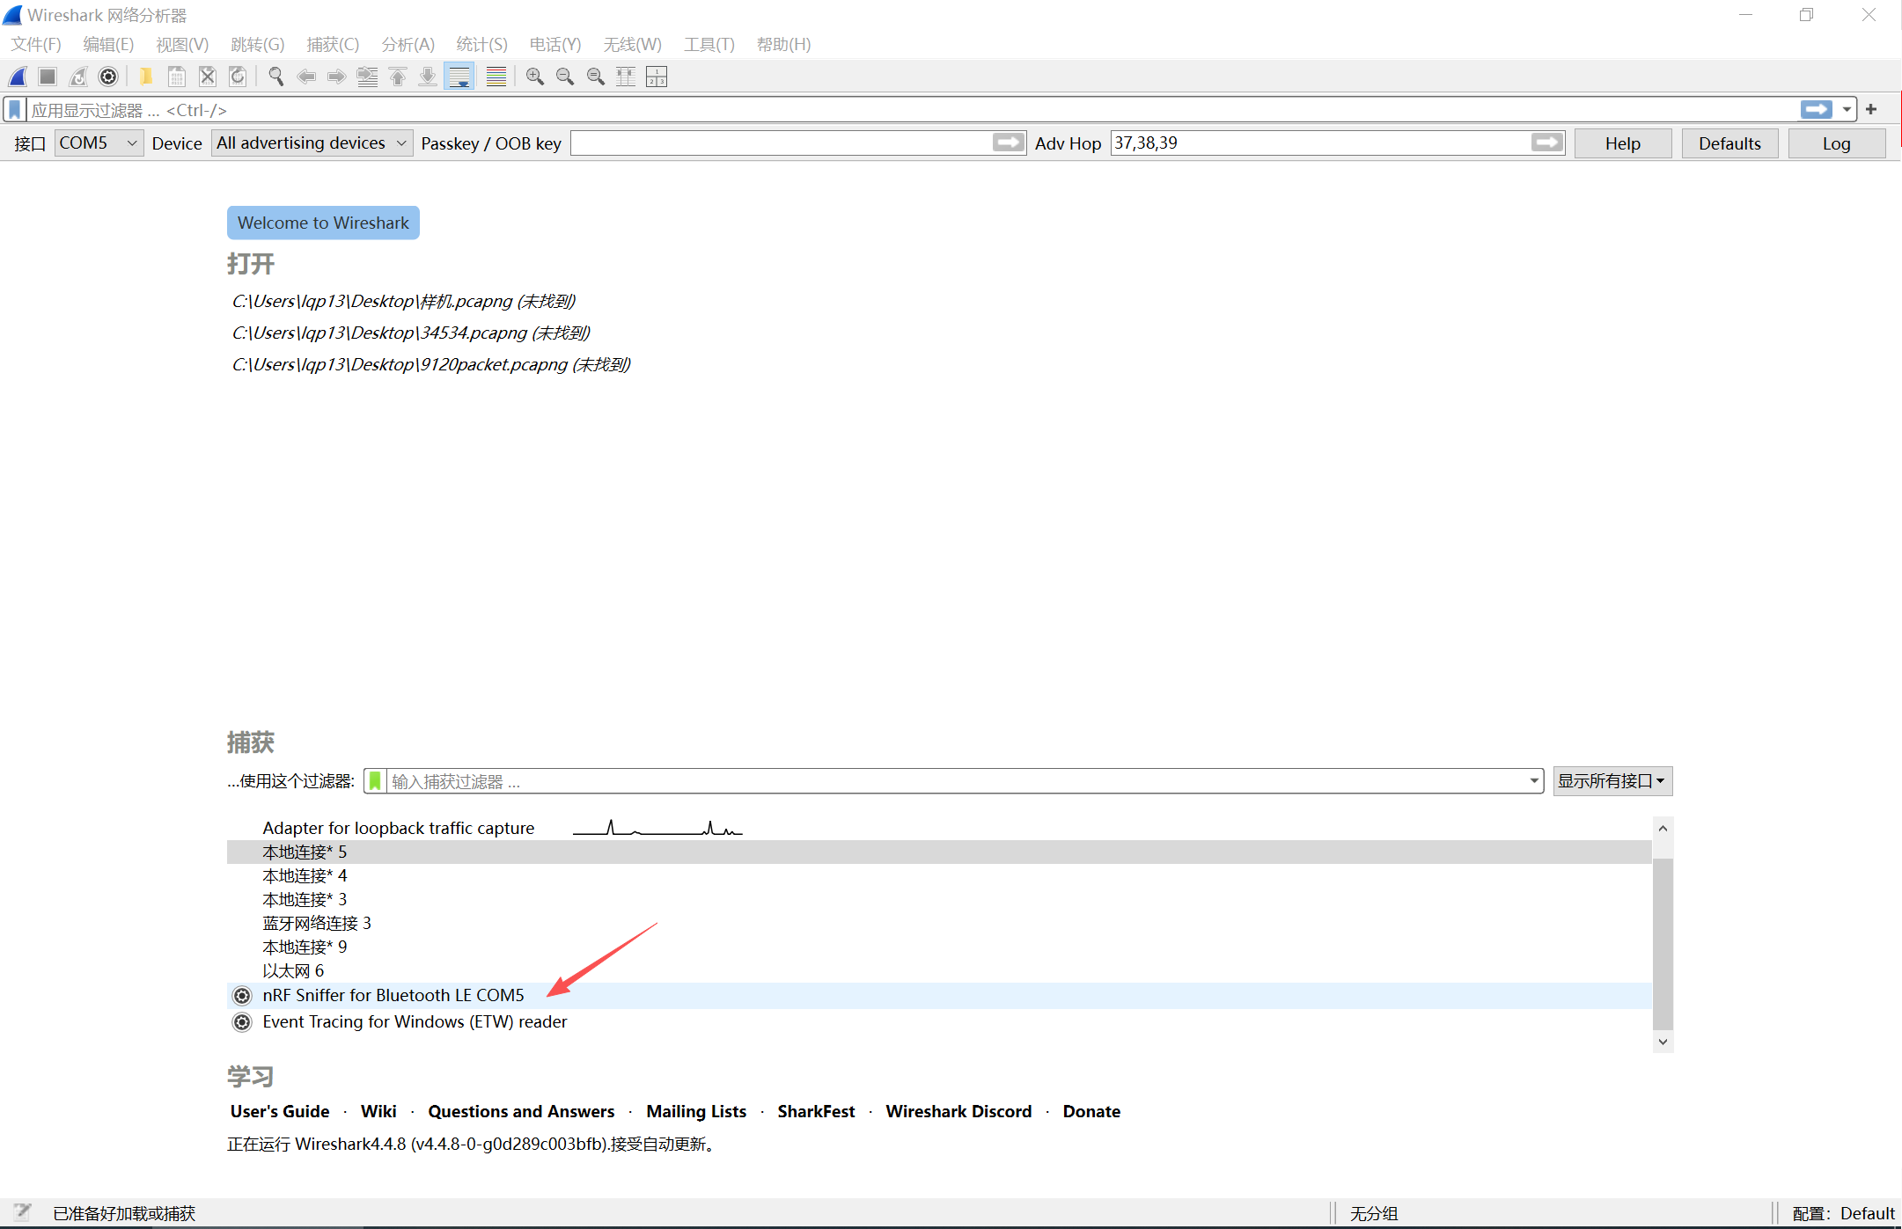The image size is (1902, 1229).
Task: Apply the Adv Hop channel sequence
Action: [x=1547, y=143]
